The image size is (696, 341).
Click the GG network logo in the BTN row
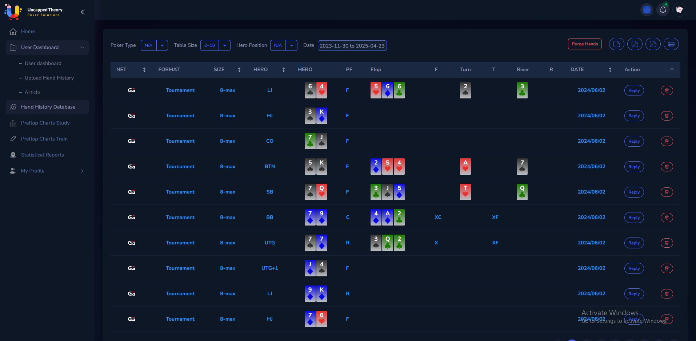[x=131, y=167]
